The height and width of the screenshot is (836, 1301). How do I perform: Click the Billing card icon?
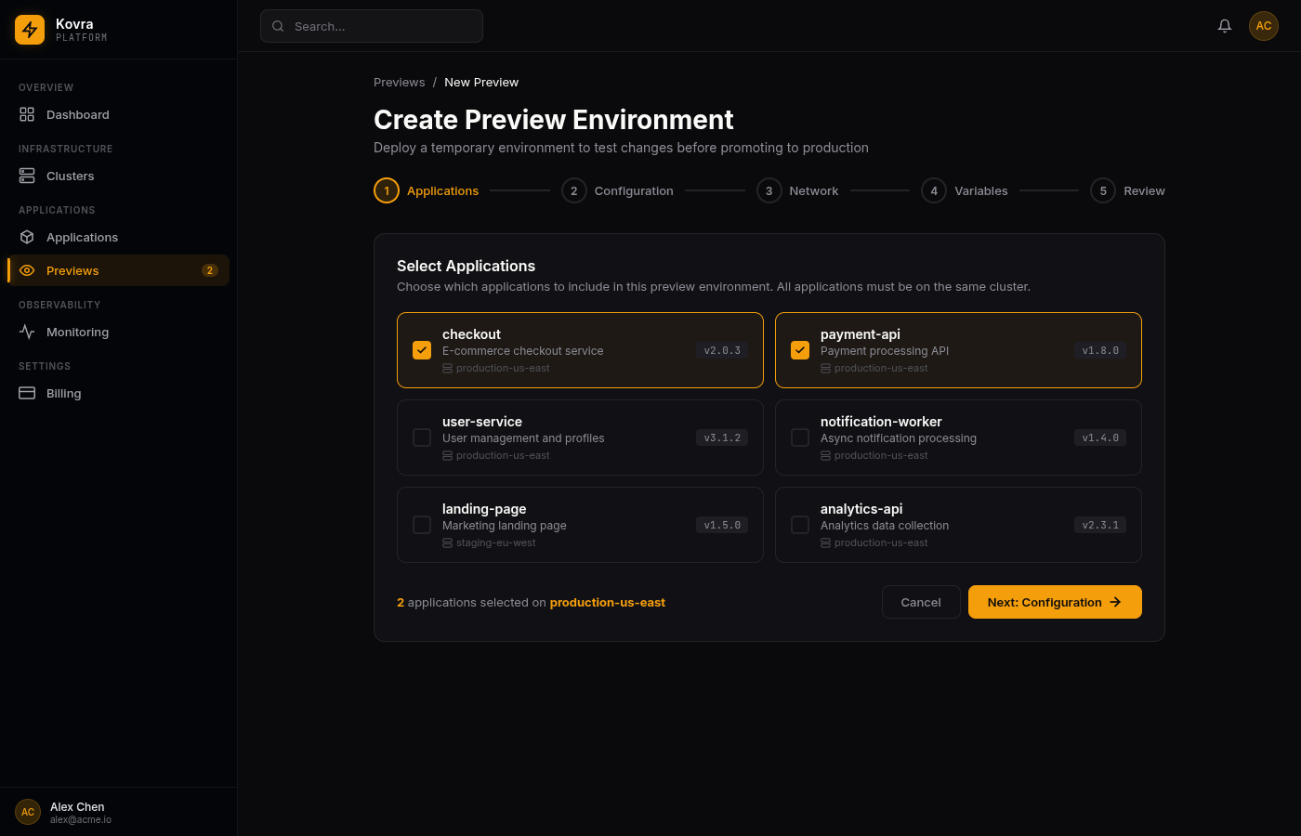(x=27, y=393)
